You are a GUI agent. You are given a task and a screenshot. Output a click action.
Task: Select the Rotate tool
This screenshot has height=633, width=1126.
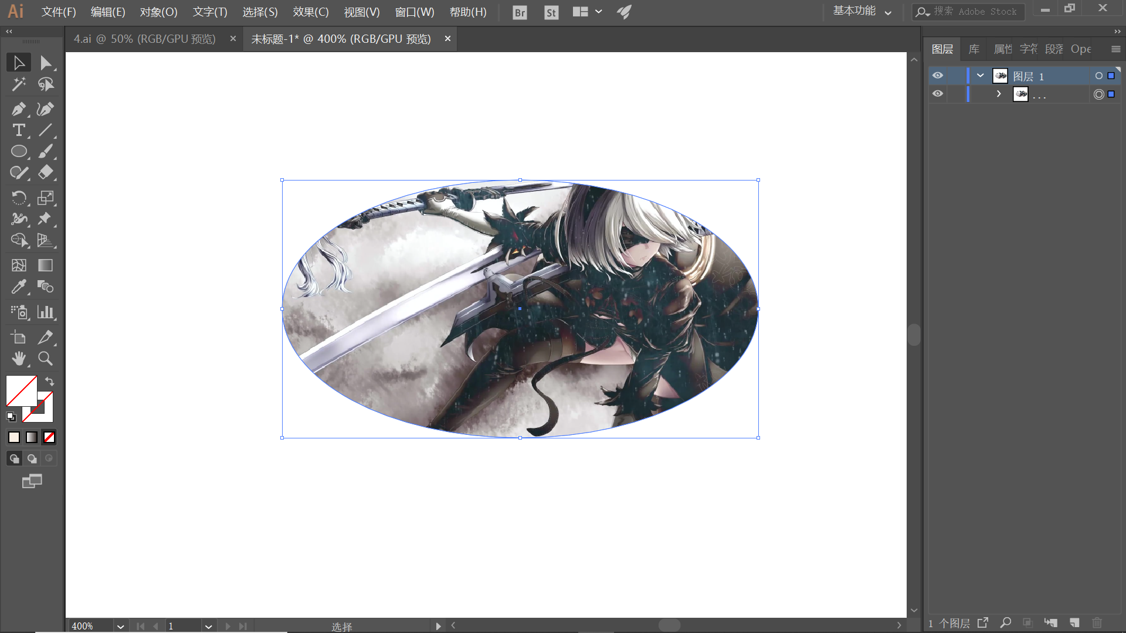tap(19, 198)
